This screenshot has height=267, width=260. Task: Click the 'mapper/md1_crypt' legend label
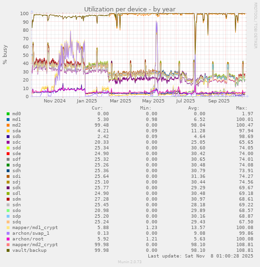coord(35,228)
